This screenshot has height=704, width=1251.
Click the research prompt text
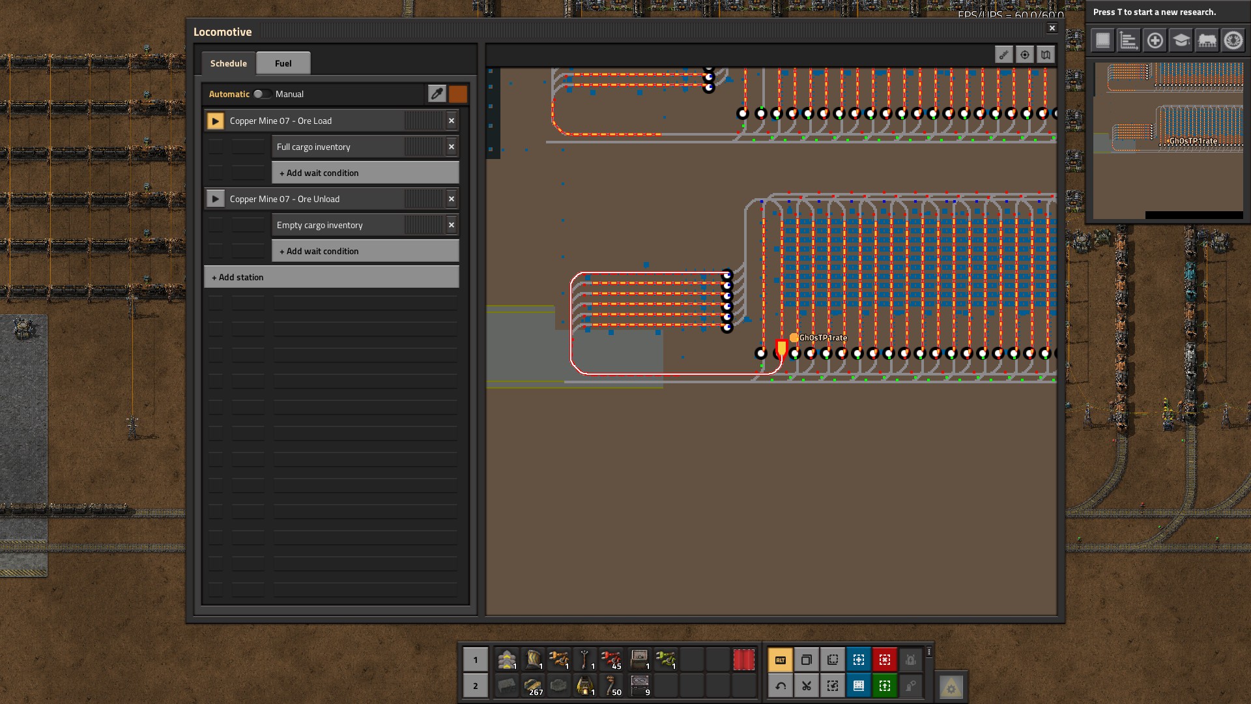[1155, 12]
